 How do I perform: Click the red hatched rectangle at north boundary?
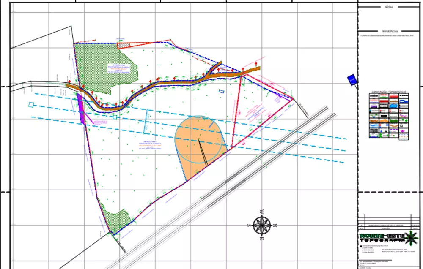point(124,46)
